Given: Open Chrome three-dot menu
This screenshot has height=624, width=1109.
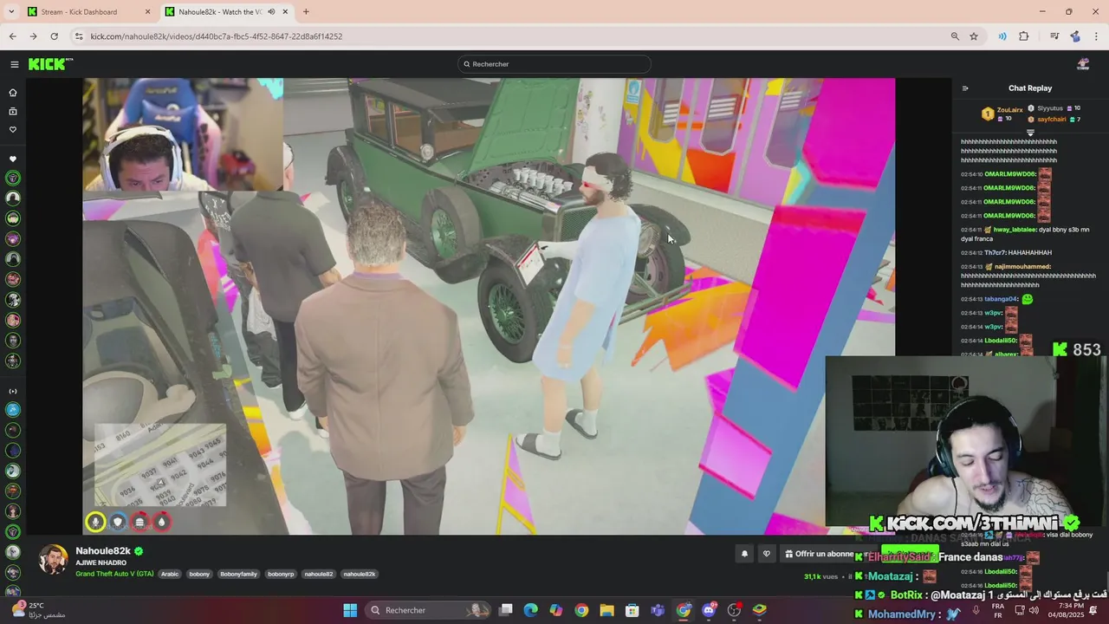Looking at the screenshot, I should point(1096,36).
